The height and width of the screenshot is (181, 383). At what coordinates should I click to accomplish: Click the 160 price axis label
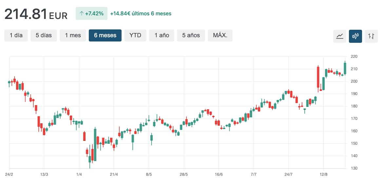(354, 131)
